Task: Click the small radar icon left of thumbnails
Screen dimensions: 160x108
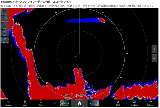Action: click(x=54, y=103)
